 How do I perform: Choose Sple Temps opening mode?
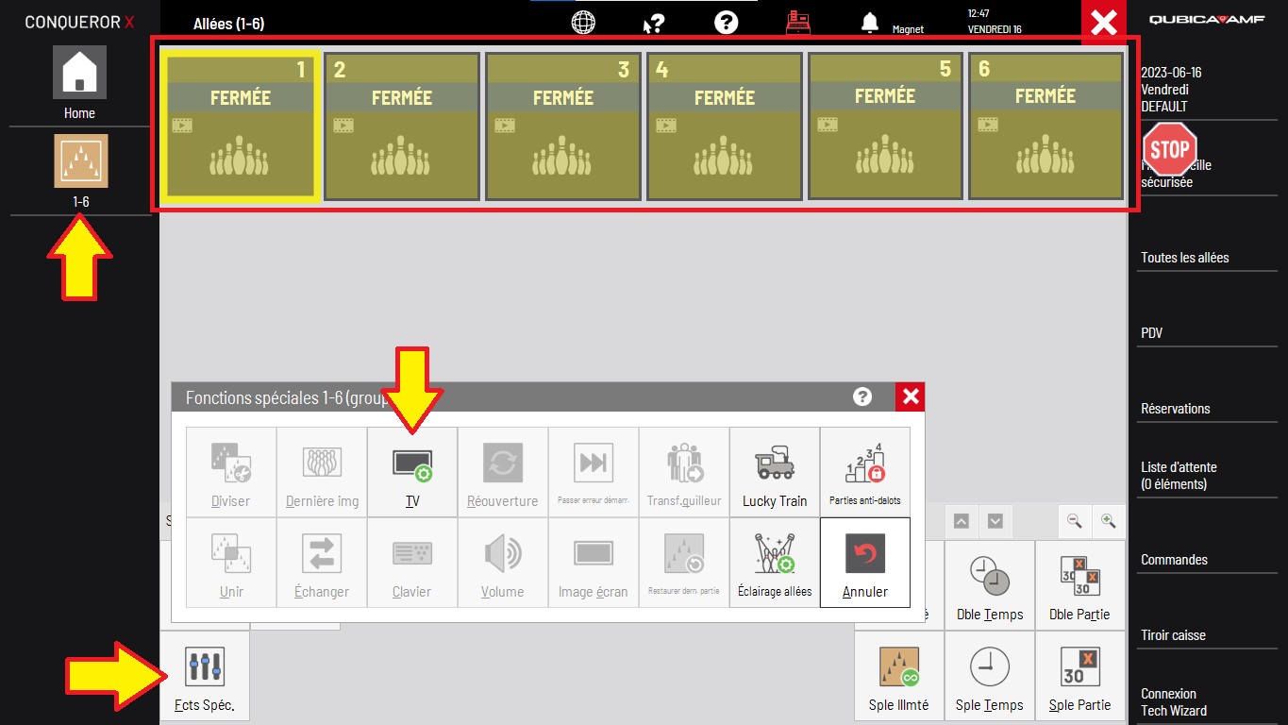[x=990, y=676]
